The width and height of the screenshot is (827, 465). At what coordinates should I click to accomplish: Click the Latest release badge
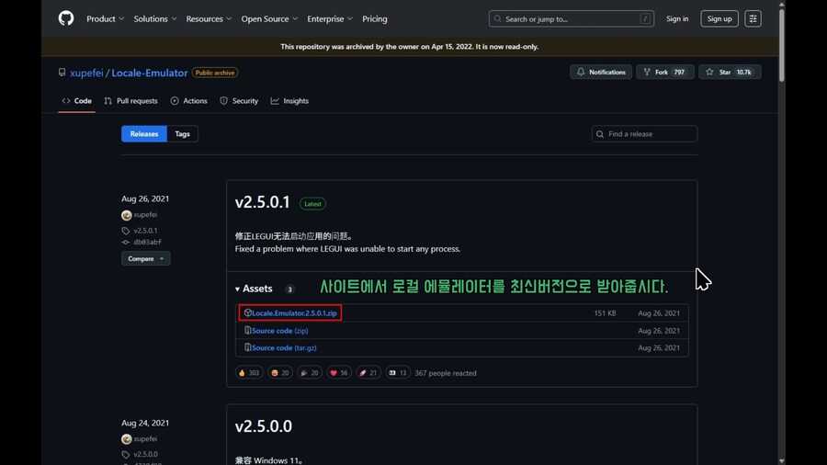point(312,203)
